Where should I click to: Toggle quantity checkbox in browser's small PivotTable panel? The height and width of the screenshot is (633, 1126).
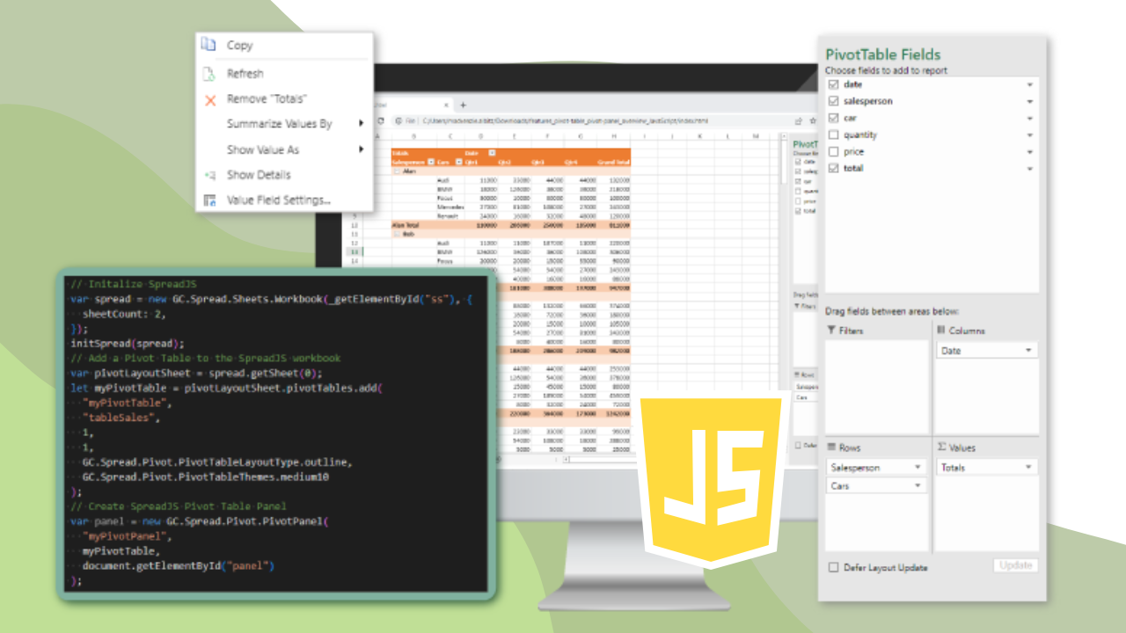coord(798,191)
